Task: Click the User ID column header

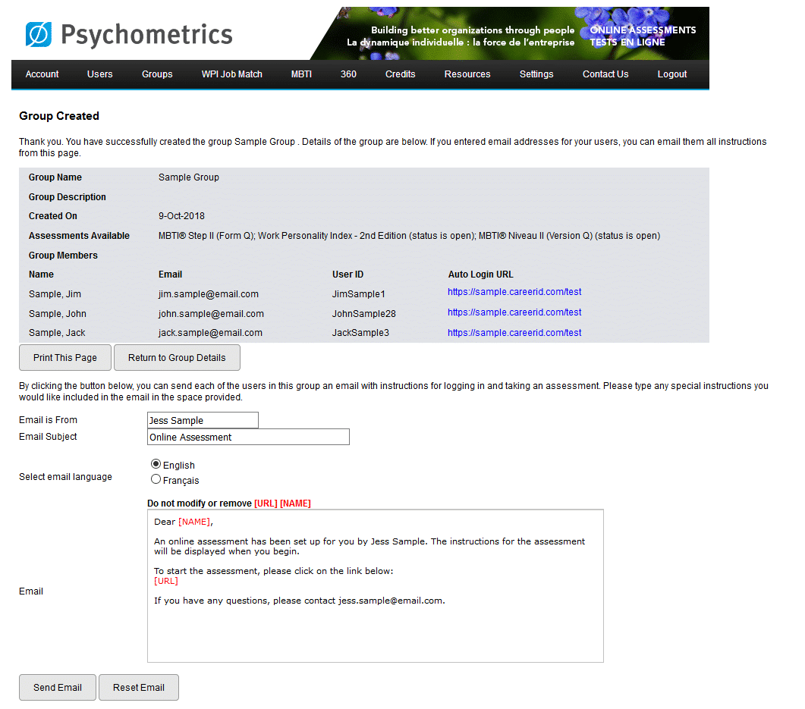Action: (347, 275)
